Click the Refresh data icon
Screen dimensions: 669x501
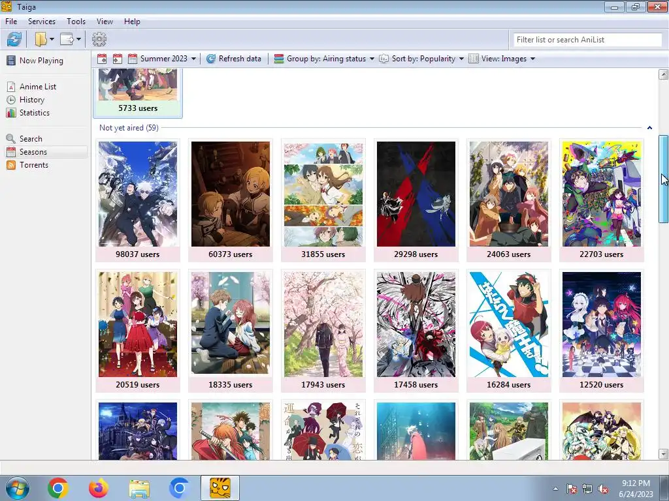211,59
